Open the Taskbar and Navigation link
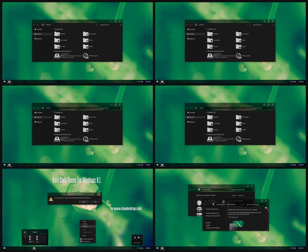This screenshot has height=252, width=308. coord(213,228)
